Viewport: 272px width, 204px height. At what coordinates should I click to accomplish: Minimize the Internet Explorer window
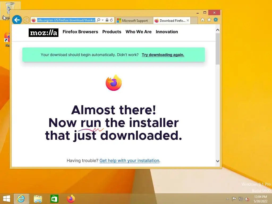[x=198, y=13]
